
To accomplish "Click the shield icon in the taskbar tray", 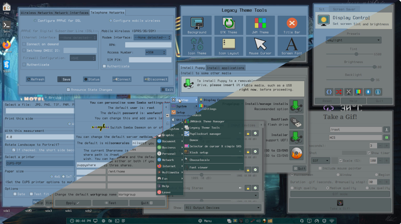I will click(324, 221).
